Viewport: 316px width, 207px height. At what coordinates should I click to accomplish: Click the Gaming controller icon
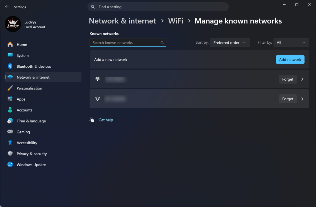point(10,132)
